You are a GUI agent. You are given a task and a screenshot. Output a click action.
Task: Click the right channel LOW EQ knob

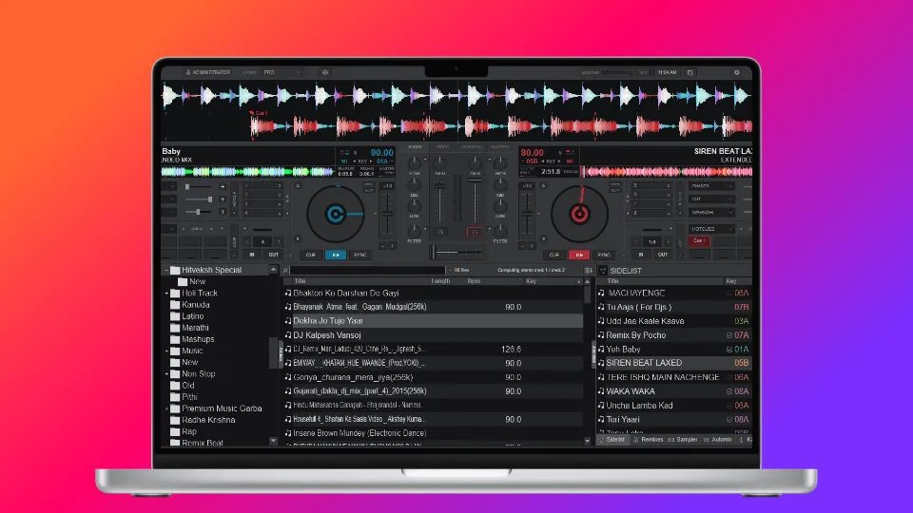[500, 206]
